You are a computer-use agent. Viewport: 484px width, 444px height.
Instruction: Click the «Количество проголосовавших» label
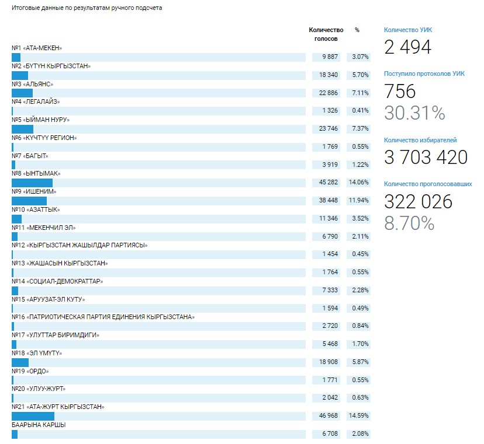[x=428, y=184]
